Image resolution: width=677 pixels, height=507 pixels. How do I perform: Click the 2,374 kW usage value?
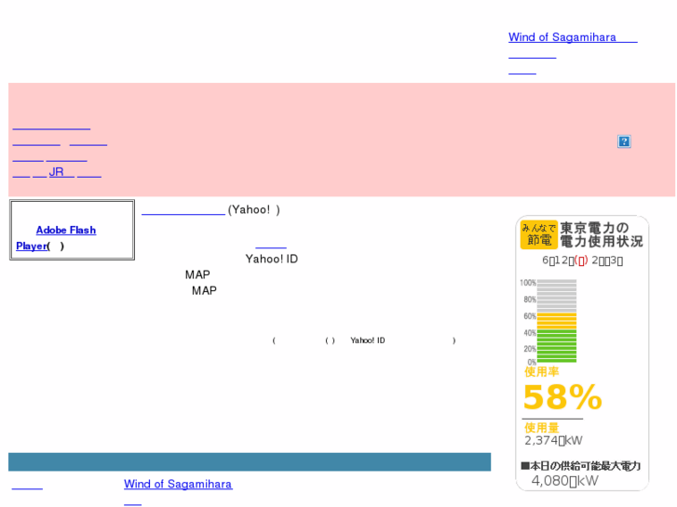(553, 441)
